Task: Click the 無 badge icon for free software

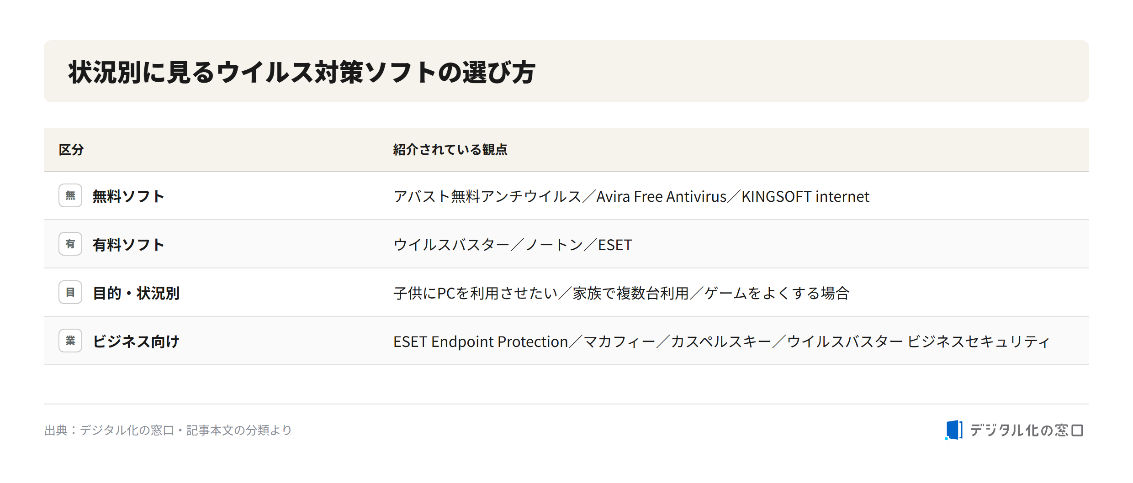Action: tap(70, 195)
